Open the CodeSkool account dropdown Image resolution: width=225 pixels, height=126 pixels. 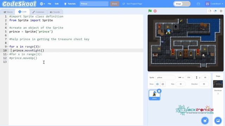[214, 4]
